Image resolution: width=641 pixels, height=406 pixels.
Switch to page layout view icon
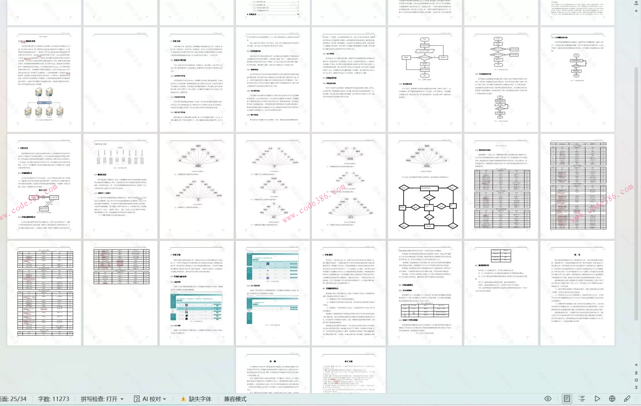coord(567,399)
